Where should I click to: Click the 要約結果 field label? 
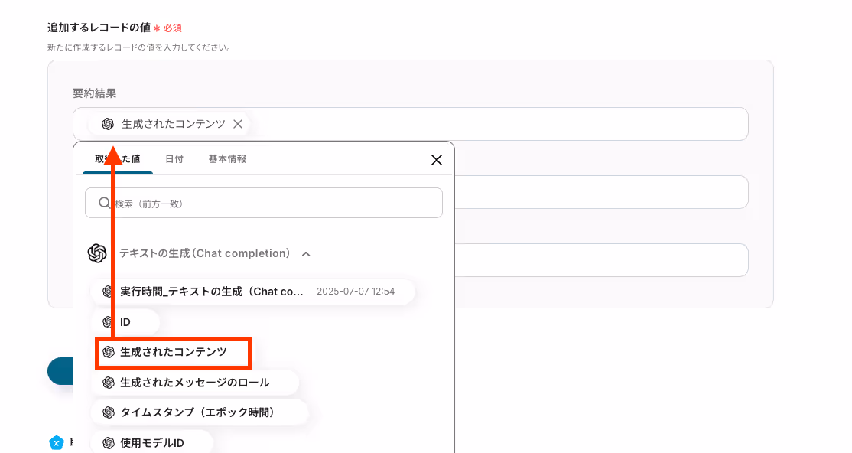pos(95,93)
